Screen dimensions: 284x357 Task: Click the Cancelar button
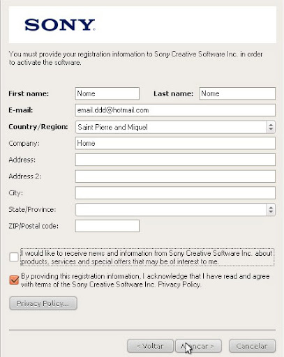pyautogui.click(x=253, y=346)
